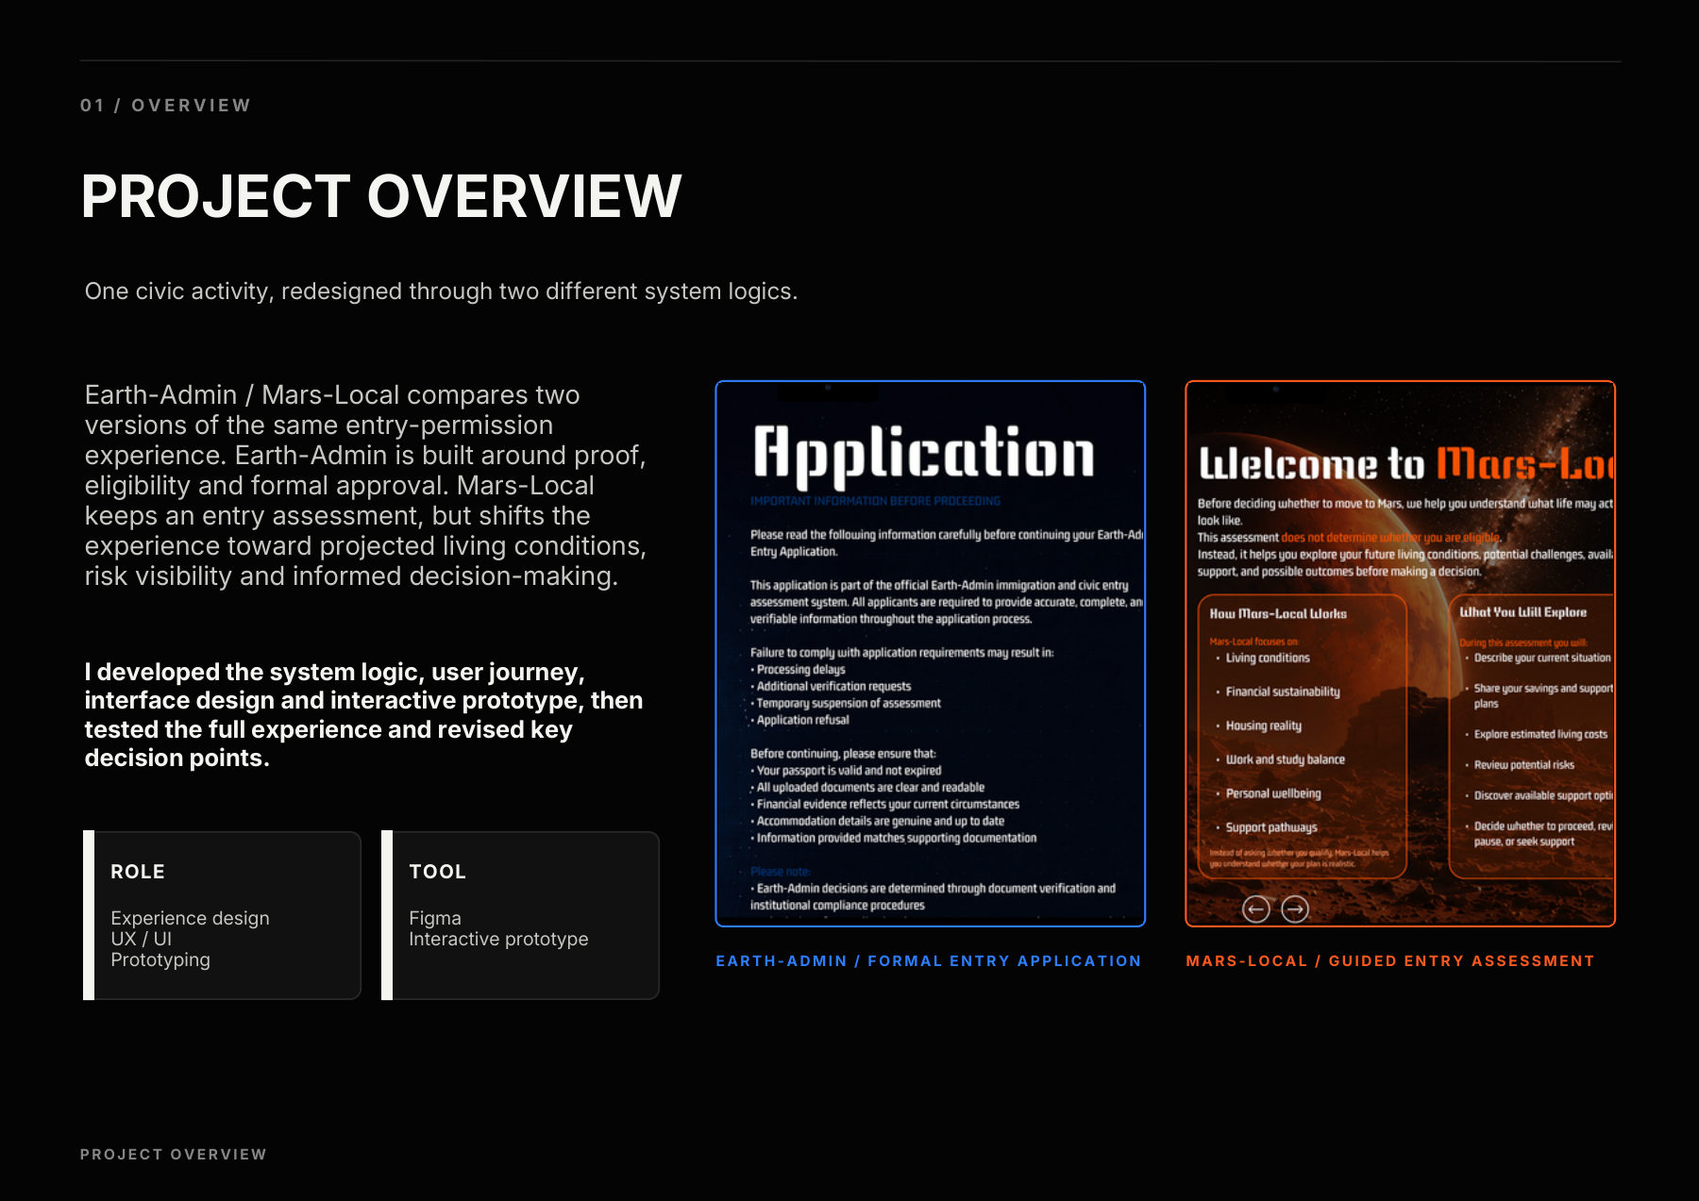Click the TOOL card
Screen dimensions: 1699x1201
coord(520,915)
